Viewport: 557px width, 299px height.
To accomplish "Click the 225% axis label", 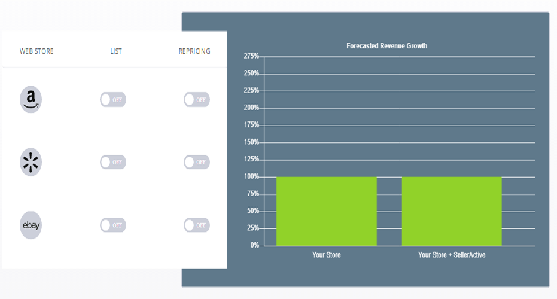I will [251, 90].
